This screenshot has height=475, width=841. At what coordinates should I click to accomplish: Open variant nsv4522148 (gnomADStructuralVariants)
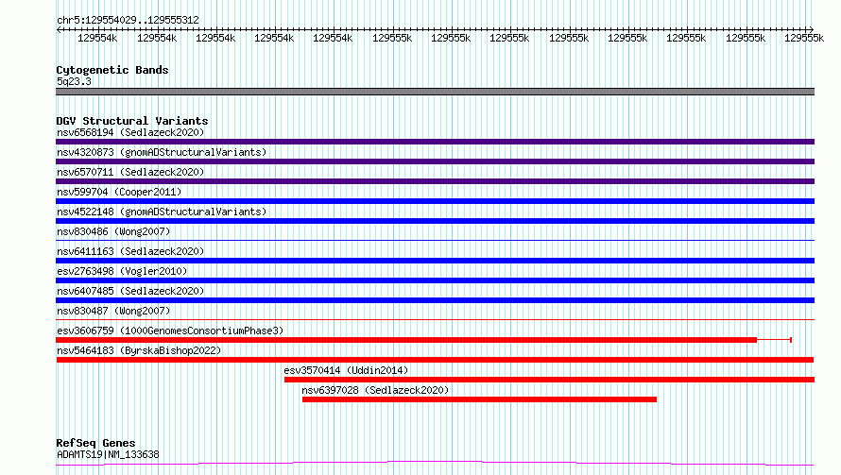[x=435, y=221]
